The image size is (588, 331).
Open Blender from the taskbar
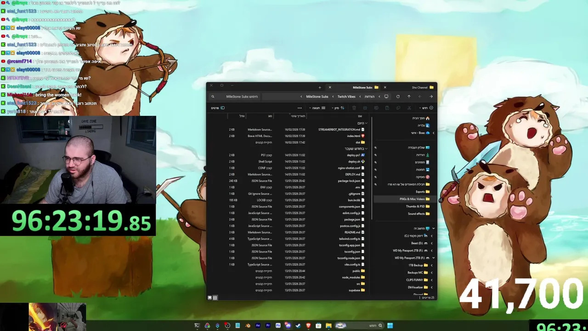click(248, 325)
